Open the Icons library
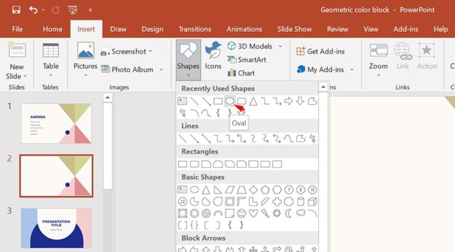The width and height of the screenshot is (455, 252). coord(213,56)
